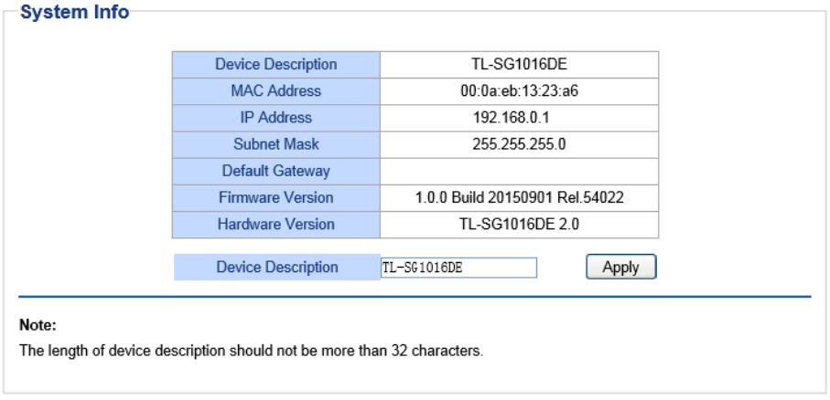Screen dimensions: 830x400
Task: Click the TL-SG1016DE 2.0 hardware value
Action: (x=519, y=224)
